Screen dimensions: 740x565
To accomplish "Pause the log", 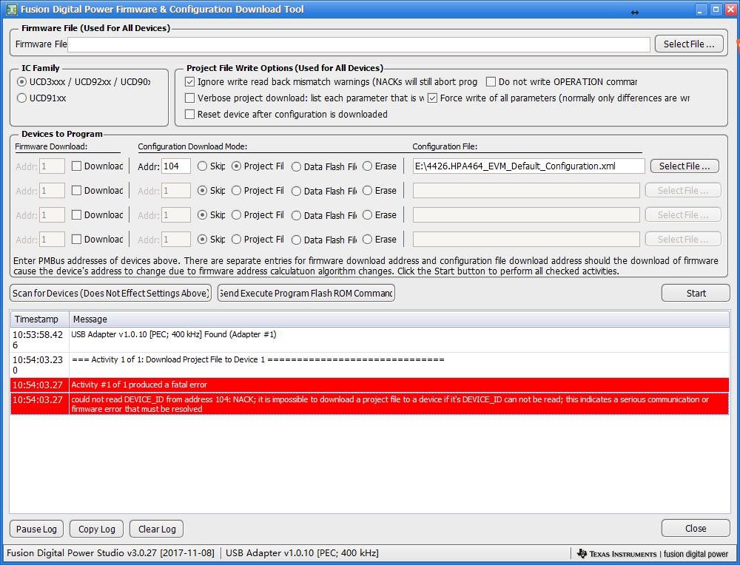I will pyautogui.click(x=36, y=529).
